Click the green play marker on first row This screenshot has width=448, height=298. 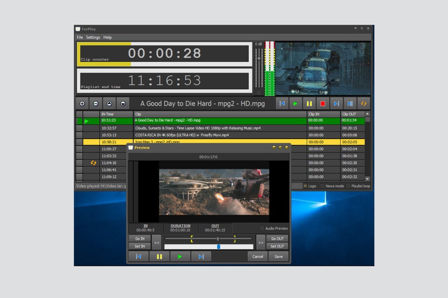(x=86, y=121)
